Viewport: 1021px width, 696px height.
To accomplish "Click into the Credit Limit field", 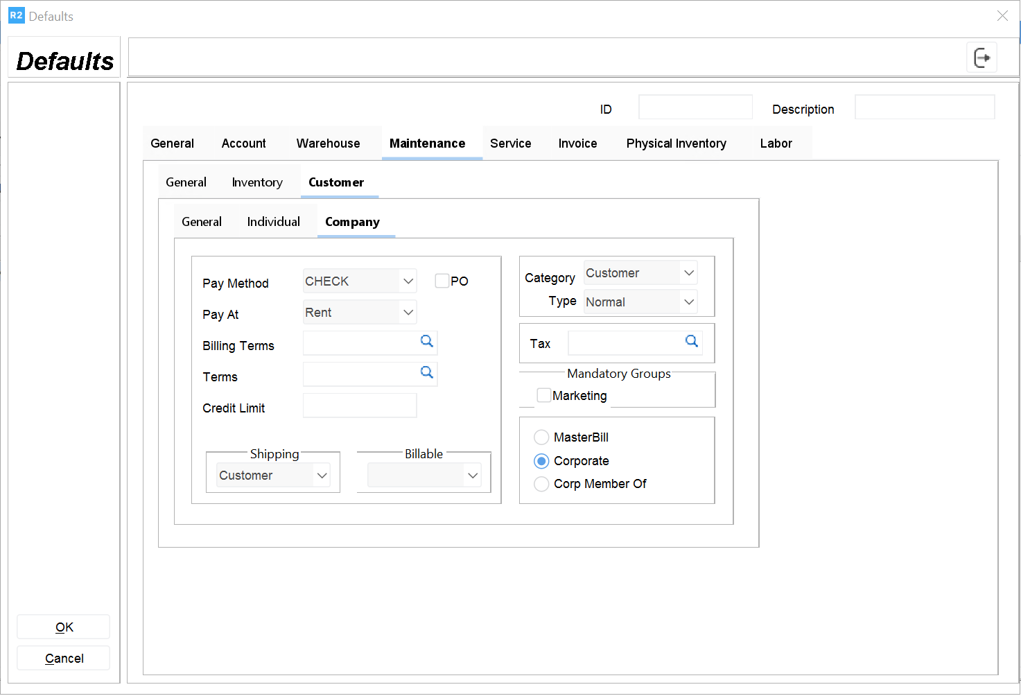I will pos(360,406).
